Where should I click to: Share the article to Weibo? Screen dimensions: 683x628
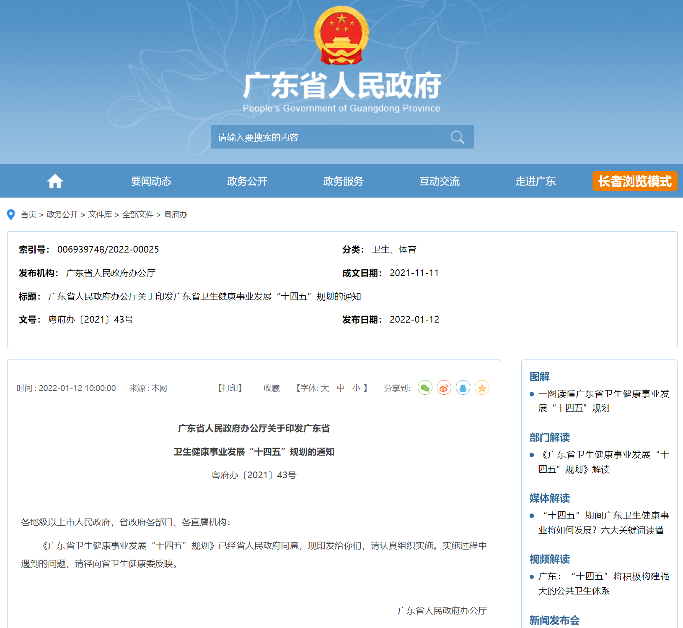tap(444, 388)
